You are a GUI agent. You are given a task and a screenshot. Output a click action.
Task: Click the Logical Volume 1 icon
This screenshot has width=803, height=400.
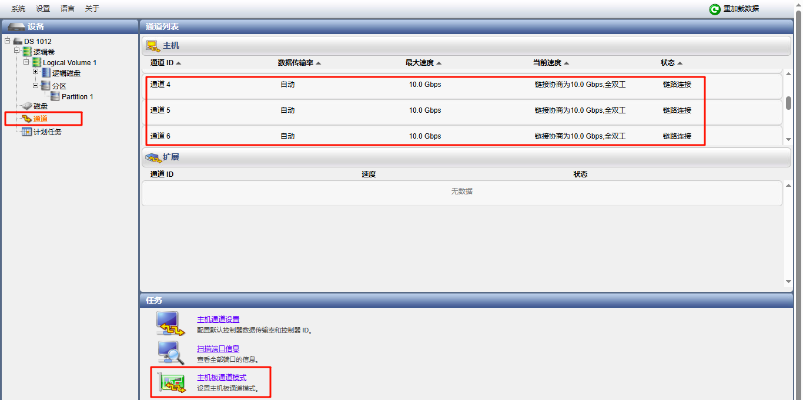36,62
